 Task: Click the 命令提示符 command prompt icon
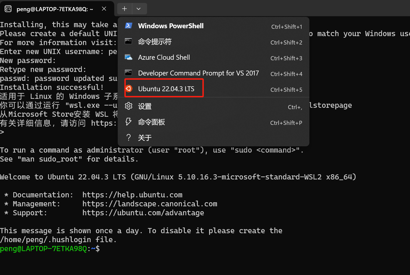point(128,42)
